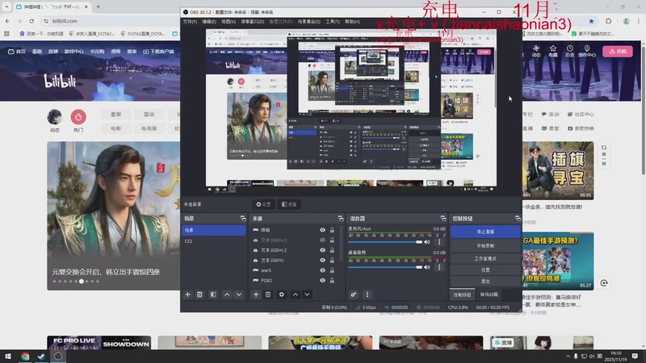Open advanced audio properties in the mixer

point(354,294)
